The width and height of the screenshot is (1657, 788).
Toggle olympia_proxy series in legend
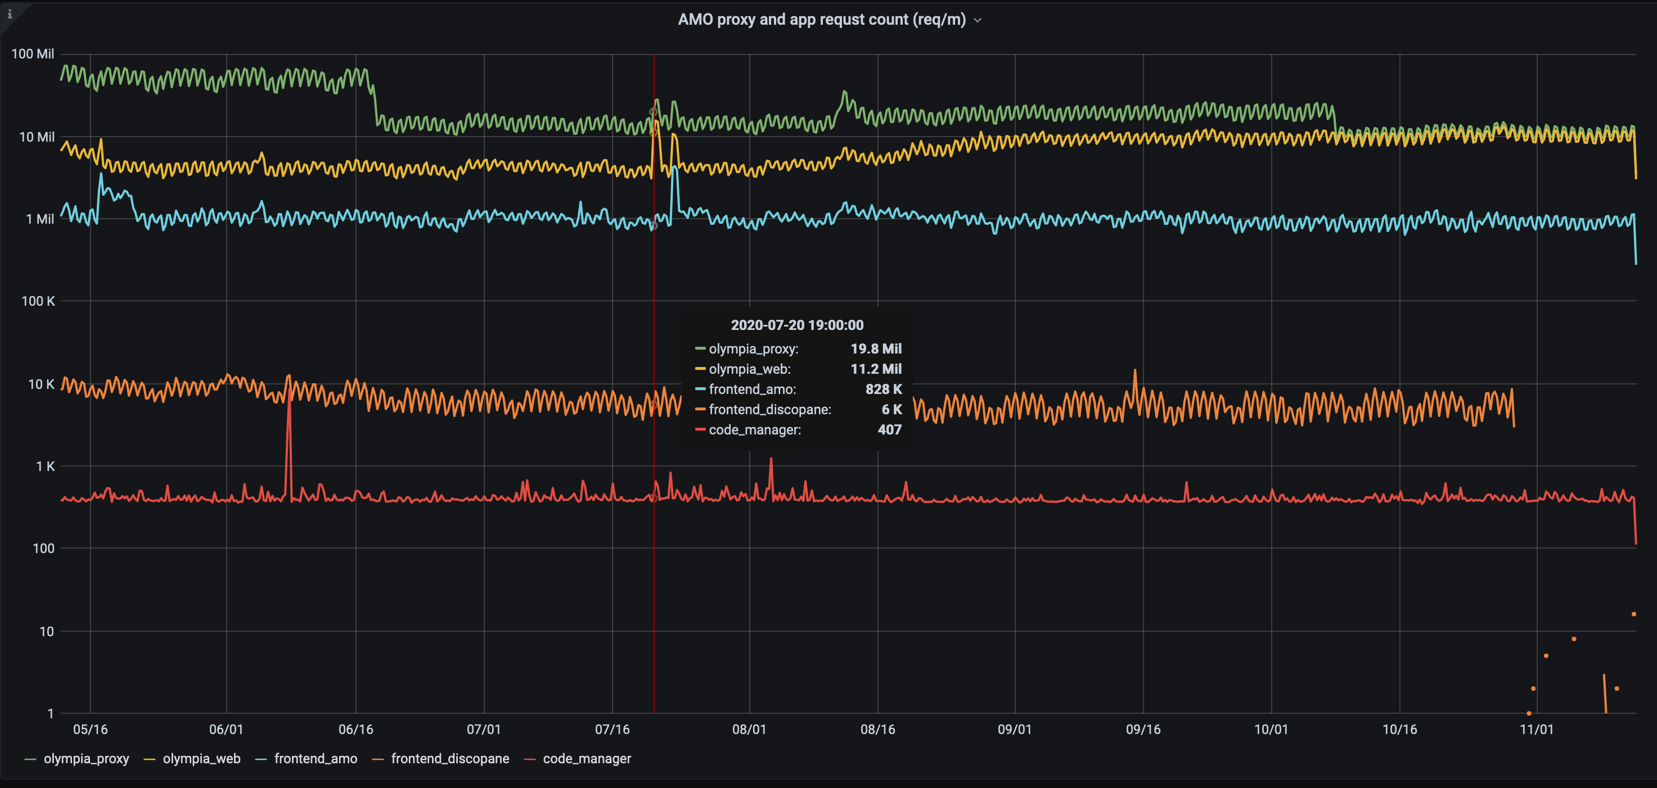click(x=86, y=758)
